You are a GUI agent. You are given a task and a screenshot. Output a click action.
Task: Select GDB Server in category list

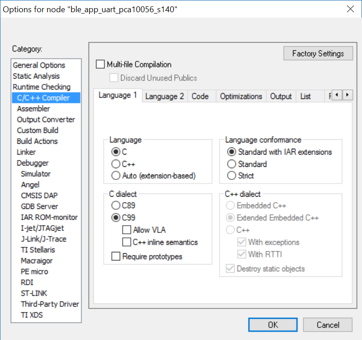tap(46, 207)
